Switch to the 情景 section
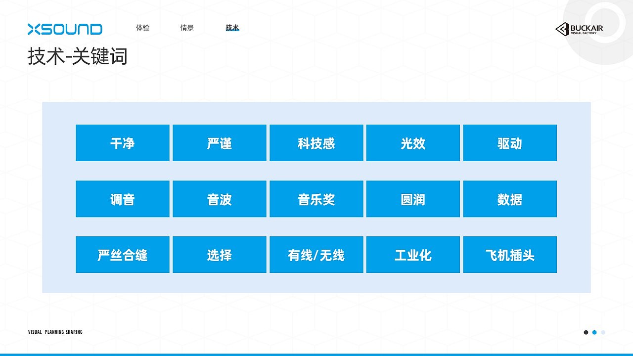 tap(187, 28)
